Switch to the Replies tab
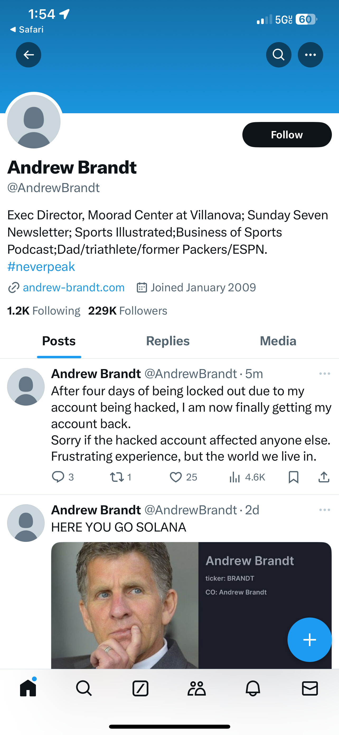The image size is (339, 735). point(168,341)
